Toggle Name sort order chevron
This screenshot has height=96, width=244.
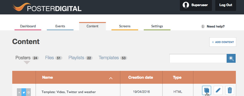[x=111, y=78]
